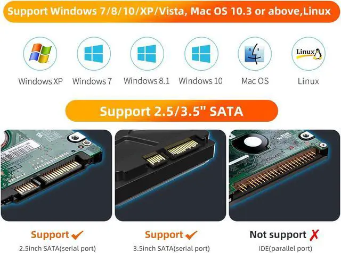The width and height of the screenshot is (341, 253).
Task: Open the 2.5inch SATA drive photo
Action: [x=56, y=175]
